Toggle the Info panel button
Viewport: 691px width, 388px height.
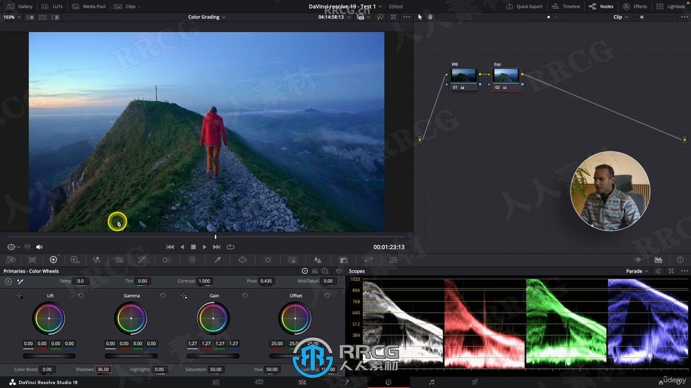click(x=680, y=260)
